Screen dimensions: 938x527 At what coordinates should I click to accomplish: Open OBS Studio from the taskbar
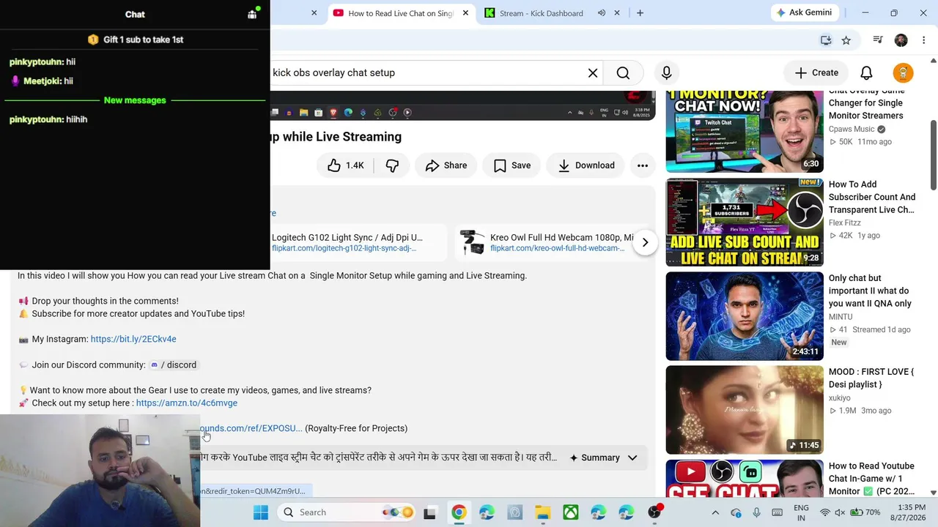(x=654, y=512)
